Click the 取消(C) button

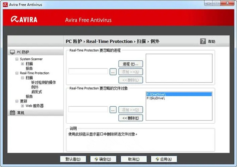pos(134,159)
